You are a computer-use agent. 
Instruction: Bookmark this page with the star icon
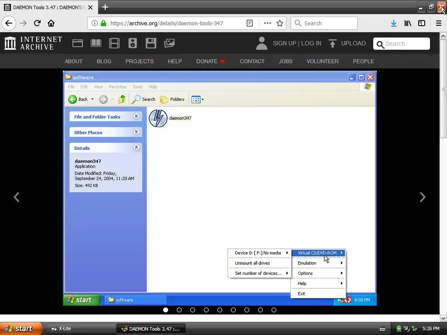pos(280,23)
